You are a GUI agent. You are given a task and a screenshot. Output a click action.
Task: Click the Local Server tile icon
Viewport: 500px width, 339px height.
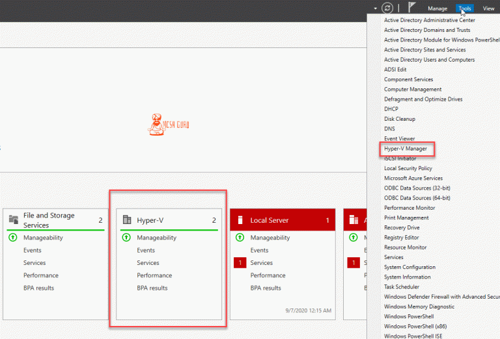coord(240,220)
